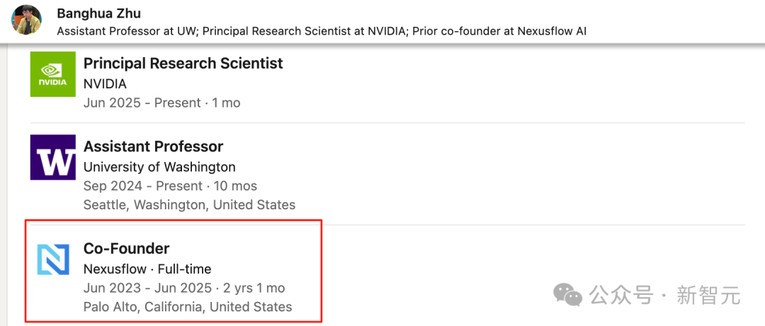This screenshot has height=326, width=765.
Task: Click the Seattle, Washington location text
Action: coord(189,204)
